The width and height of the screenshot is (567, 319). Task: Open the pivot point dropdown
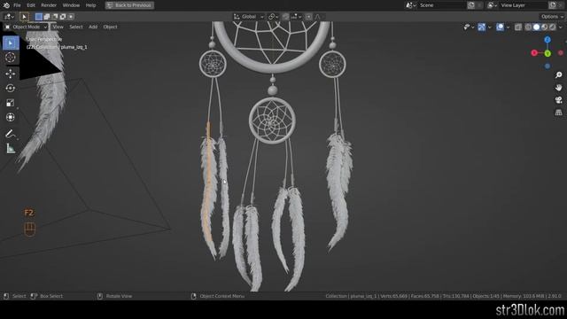click(273, 17)
